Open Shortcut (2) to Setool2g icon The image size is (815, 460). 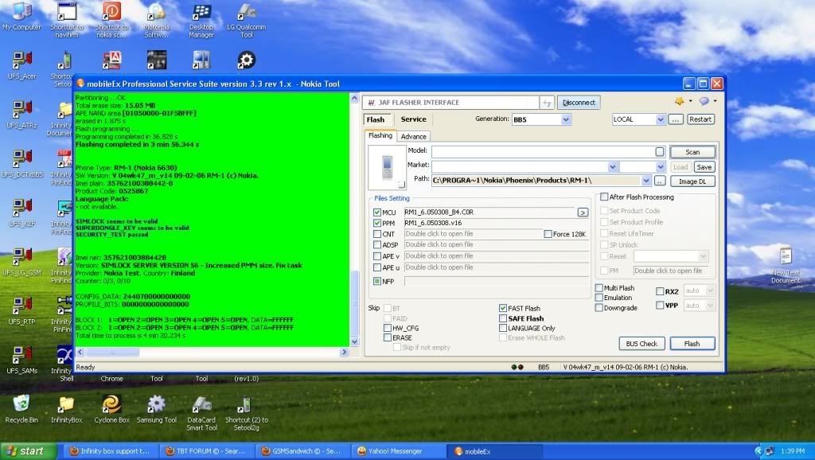[247, 413]
